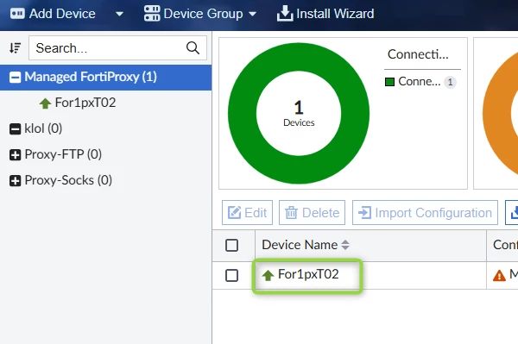The height and width of the screenshot is (344, 518).
Task: Click the sort order icon beside search
Action: [x=15, y=48]
